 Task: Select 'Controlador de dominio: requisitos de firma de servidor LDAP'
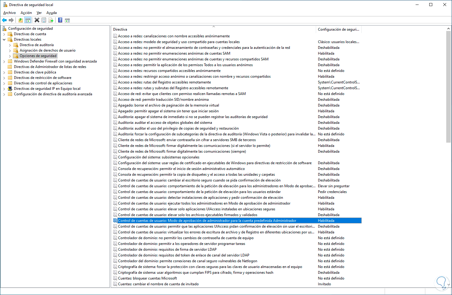click(x=167, y=249)
